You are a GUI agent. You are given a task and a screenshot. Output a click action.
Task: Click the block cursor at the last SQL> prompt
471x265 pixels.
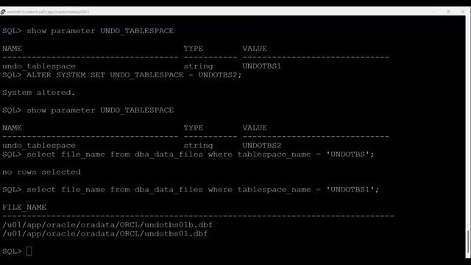click(x=29, y=251)
